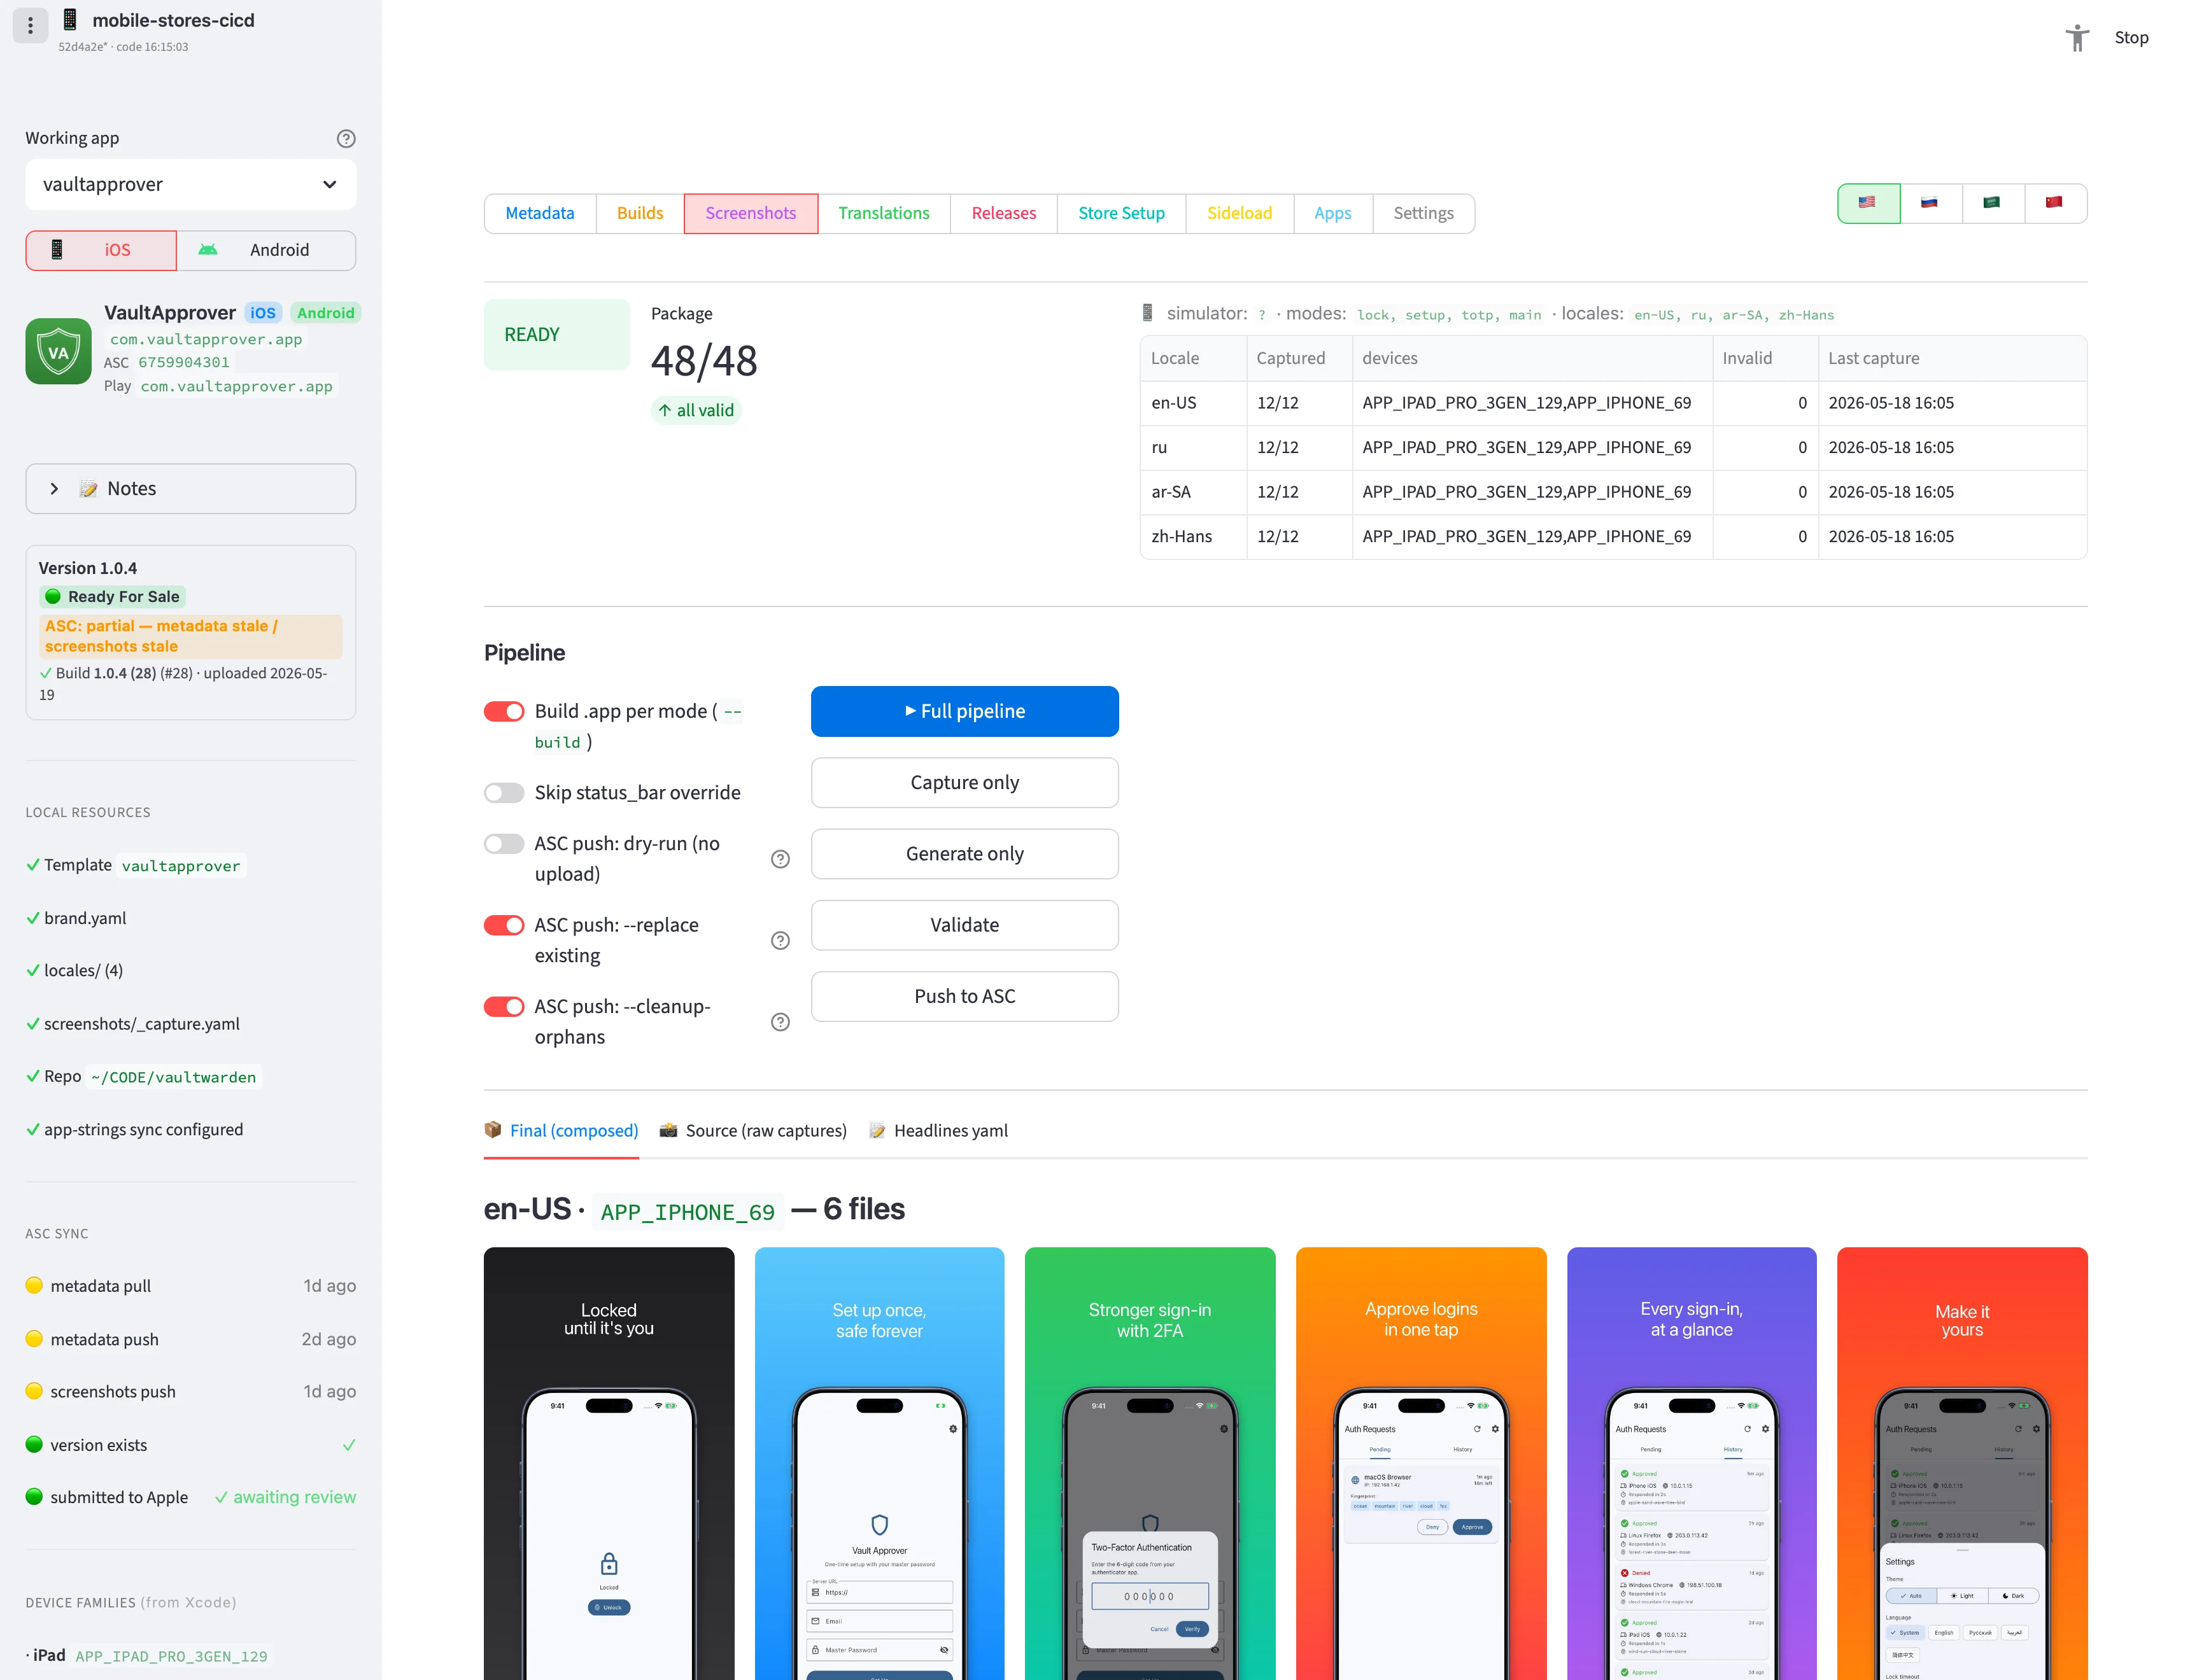Click the running status icon beside Stop
The width and height of the screenshot is (2190, 1680).
point(2077,38)
